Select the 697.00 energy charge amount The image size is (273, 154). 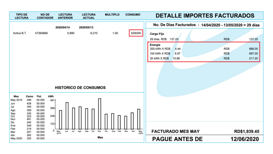pos(253,53)
